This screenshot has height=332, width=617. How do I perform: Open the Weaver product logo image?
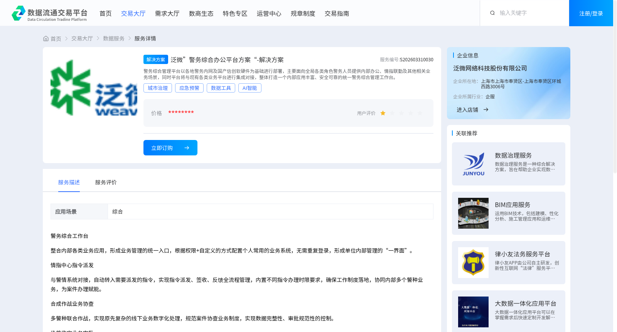pyautogui.click(x=94, y=88)
